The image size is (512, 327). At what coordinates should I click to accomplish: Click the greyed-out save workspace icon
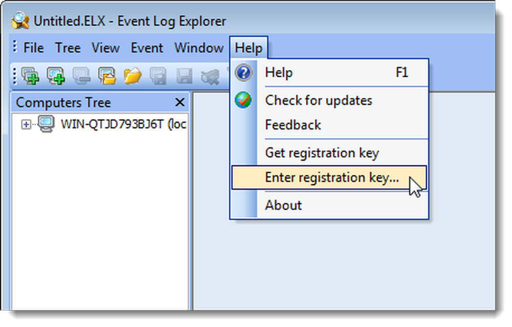[x=158, y=76]
